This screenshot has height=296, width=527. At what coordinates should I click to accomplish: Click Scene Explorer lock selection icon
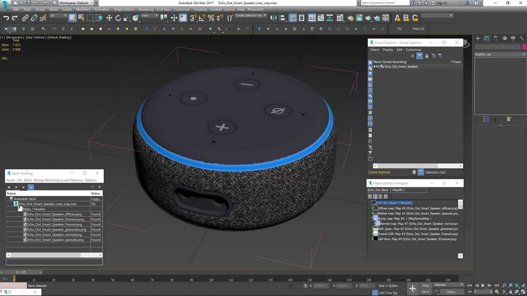click(x=427, y=56)
